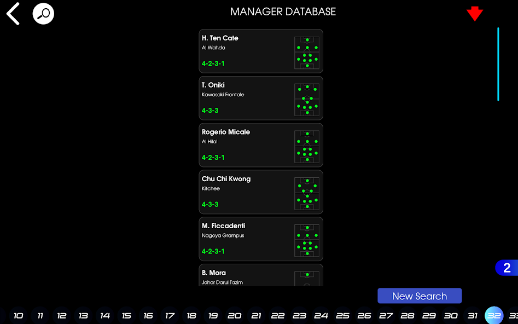Inspect Rogerio Micale's formation diagram

[307, 145]
